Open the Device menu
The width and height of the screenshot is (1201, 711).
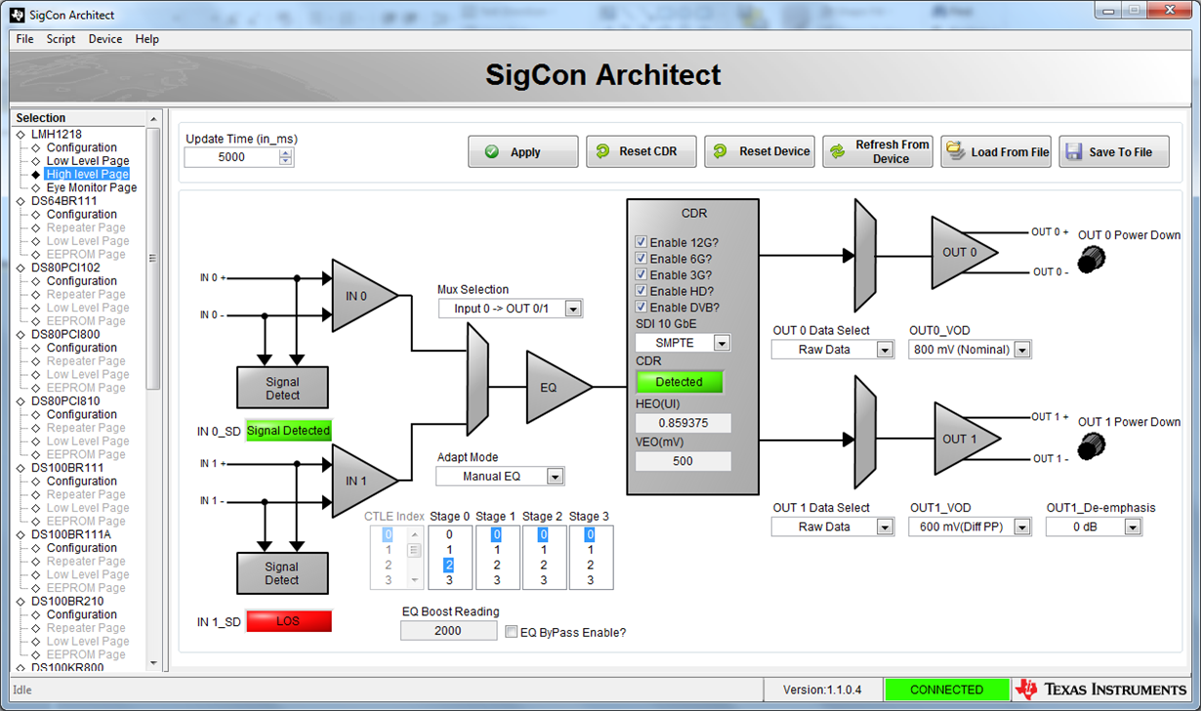point(105,39)
